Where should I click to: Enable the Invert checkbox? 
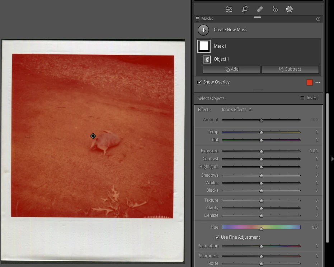[302, 98]
